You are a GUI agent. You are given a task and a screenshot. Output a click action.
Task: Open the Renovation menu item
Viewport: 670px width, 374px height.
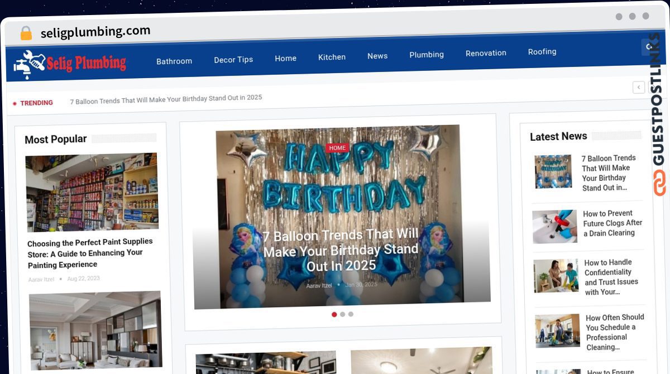(x=486, y=53)
